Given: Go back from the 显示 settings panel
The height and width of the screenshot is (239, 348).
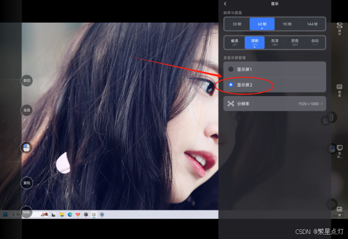Looking at the screenshot, I should point(225,4).
